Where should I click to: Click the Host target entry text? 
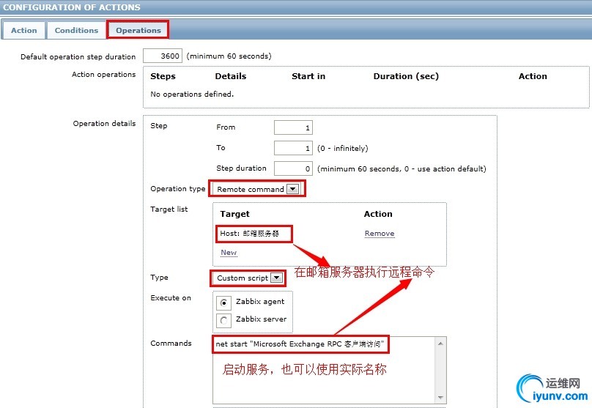click(250, 233)
